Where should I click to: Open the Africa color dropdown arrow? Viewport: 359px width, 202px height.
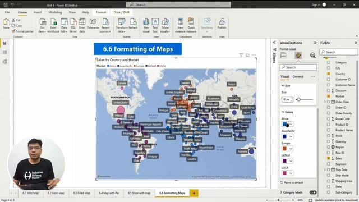[291, 124]
